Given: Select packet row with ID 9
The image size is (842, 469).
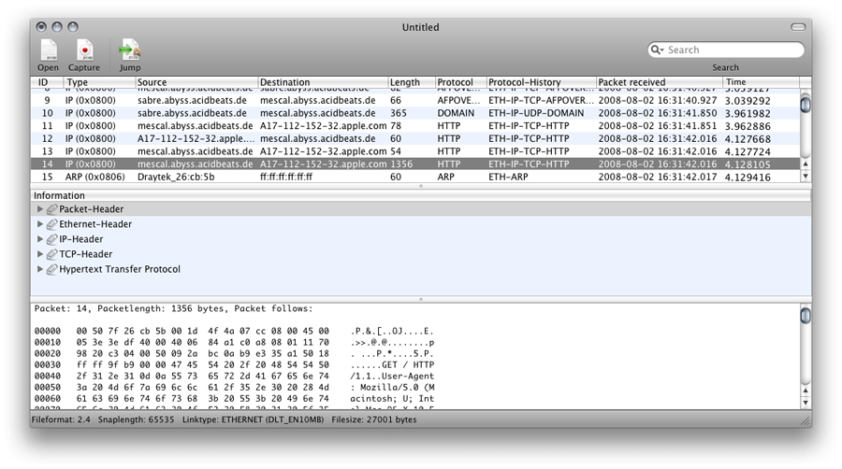Looking at the screenshot, I should pos(415,100).
